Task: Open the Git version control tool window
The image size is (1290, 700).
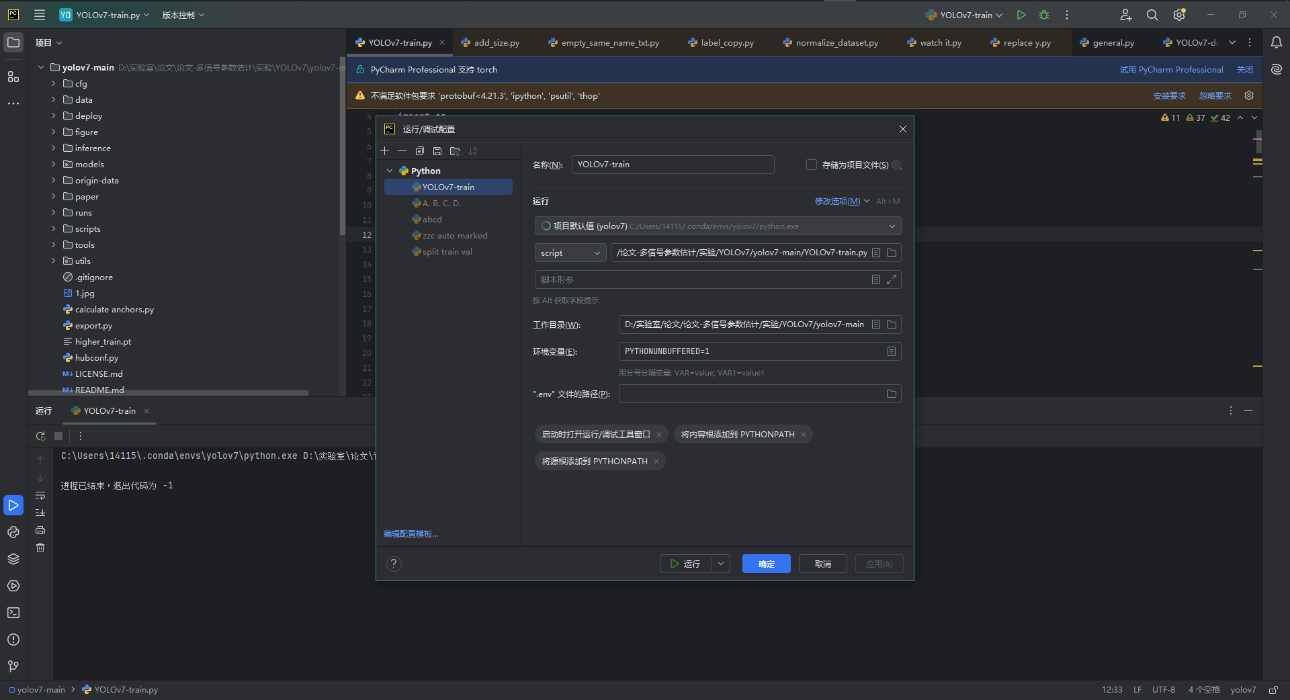Action: click(13, 666)
